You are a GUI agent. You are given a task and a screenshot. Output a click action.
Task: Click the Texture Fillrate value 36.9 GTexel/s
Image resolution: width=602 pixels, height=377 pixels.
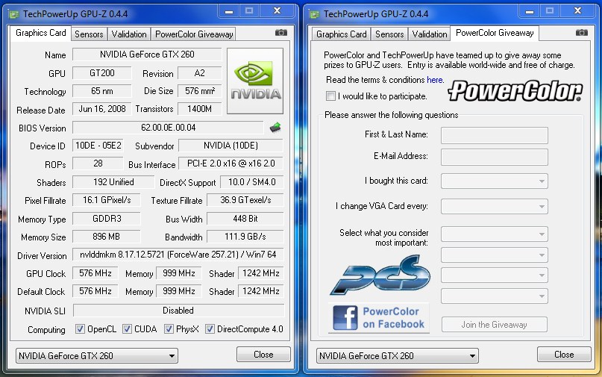coord(245,200)
